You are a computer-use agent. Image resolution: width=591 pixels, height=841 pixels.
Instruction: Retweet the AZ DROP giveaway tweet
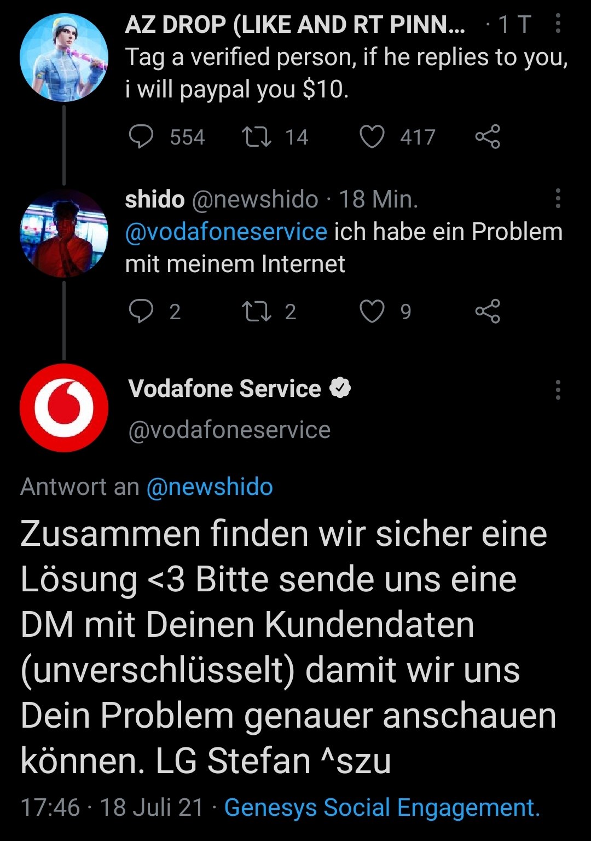(257, 137)
